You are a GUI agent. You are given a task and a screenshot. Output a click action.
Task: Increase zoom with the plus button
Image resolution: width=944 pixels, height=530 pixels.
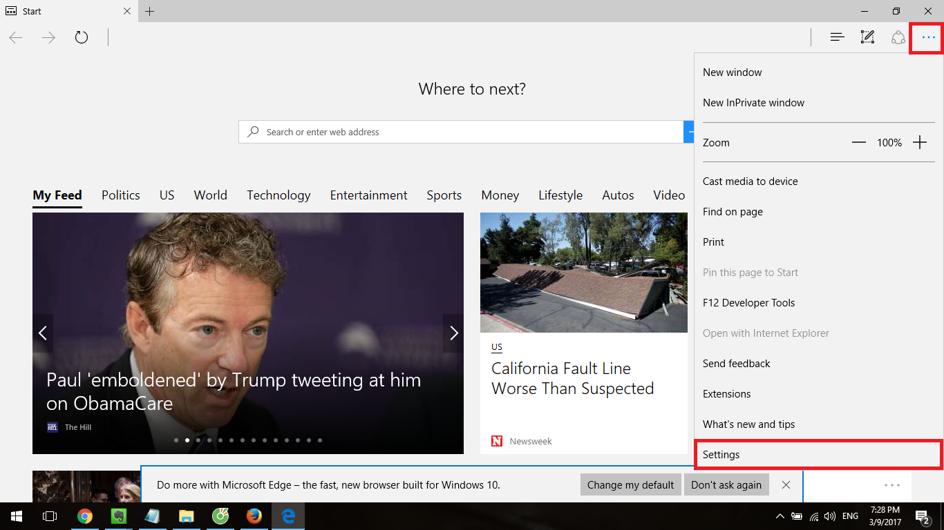(920, 143)
